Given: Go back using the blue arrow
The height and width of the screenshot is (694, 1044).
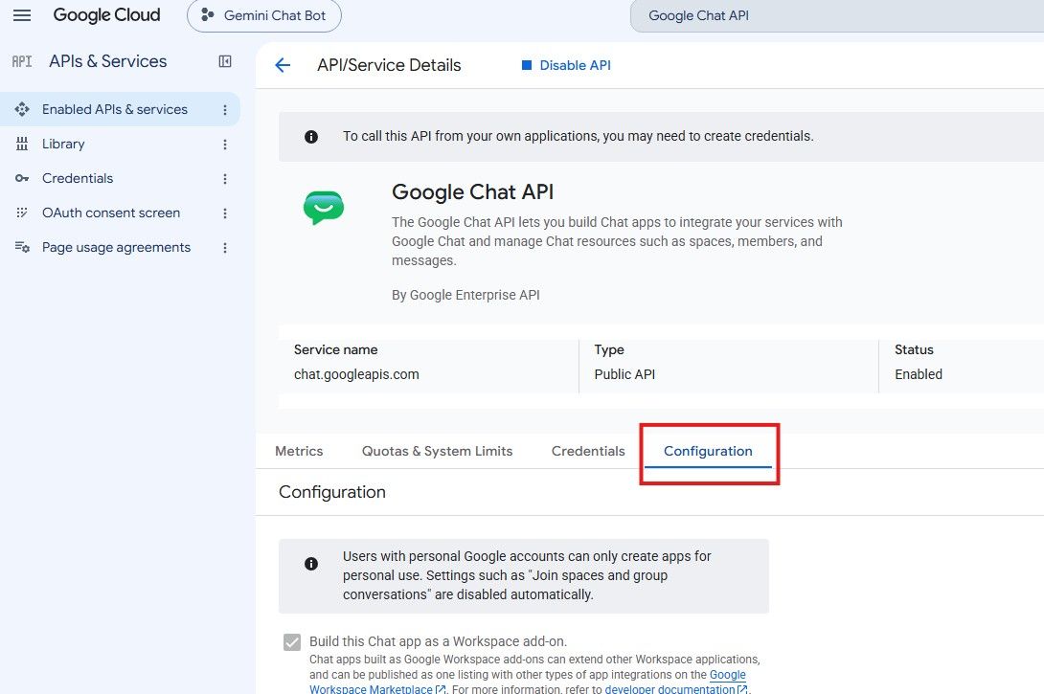Looking at the screenshot, I should point(283,65).
